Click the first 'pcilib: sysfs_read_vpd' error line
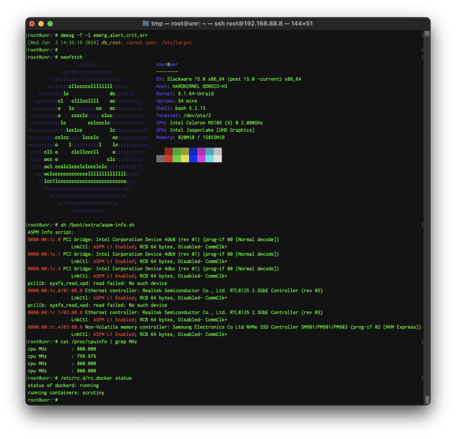The height and width of the screenshot is (439, 456). 98,283
